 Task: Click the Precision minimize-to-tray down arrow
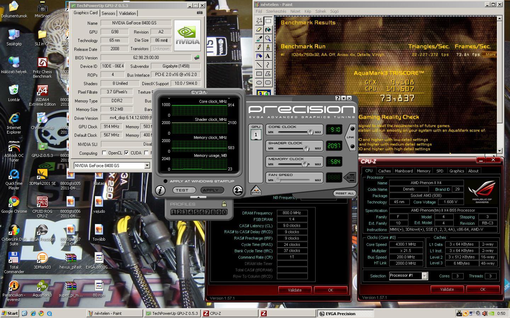(x=343, y=98)
